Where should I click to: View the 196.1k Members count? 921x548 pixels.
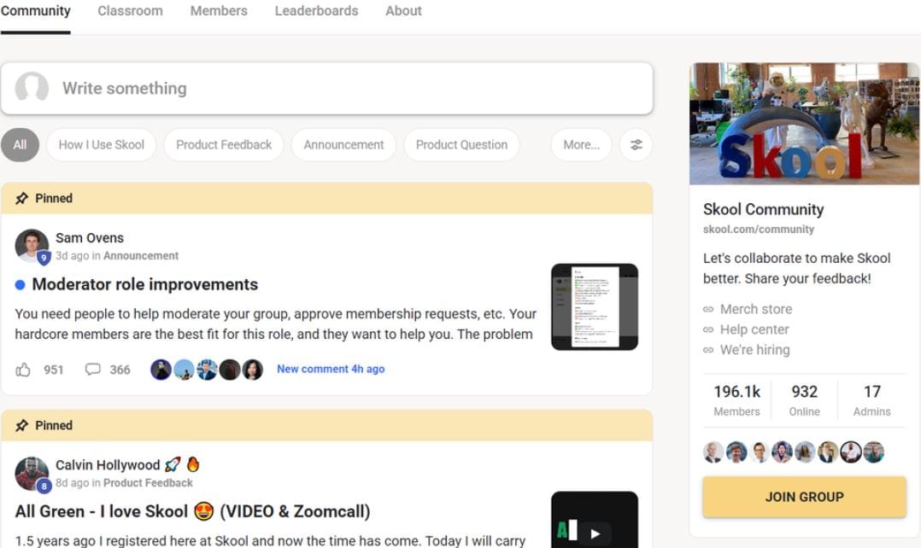coord(736,400)
